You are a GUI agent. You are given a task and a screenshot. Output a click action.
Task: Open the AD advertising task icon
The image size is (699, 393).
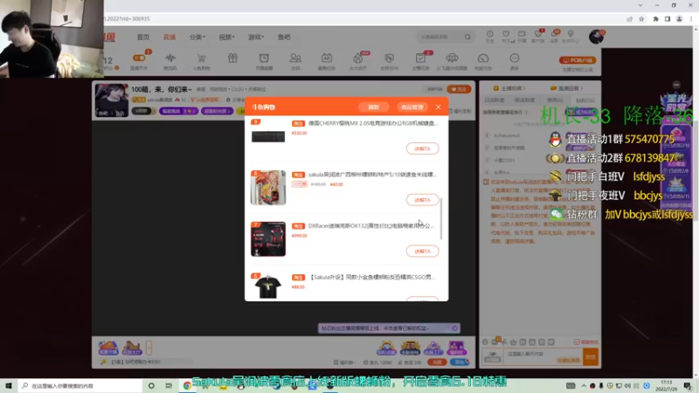(326, 58)
